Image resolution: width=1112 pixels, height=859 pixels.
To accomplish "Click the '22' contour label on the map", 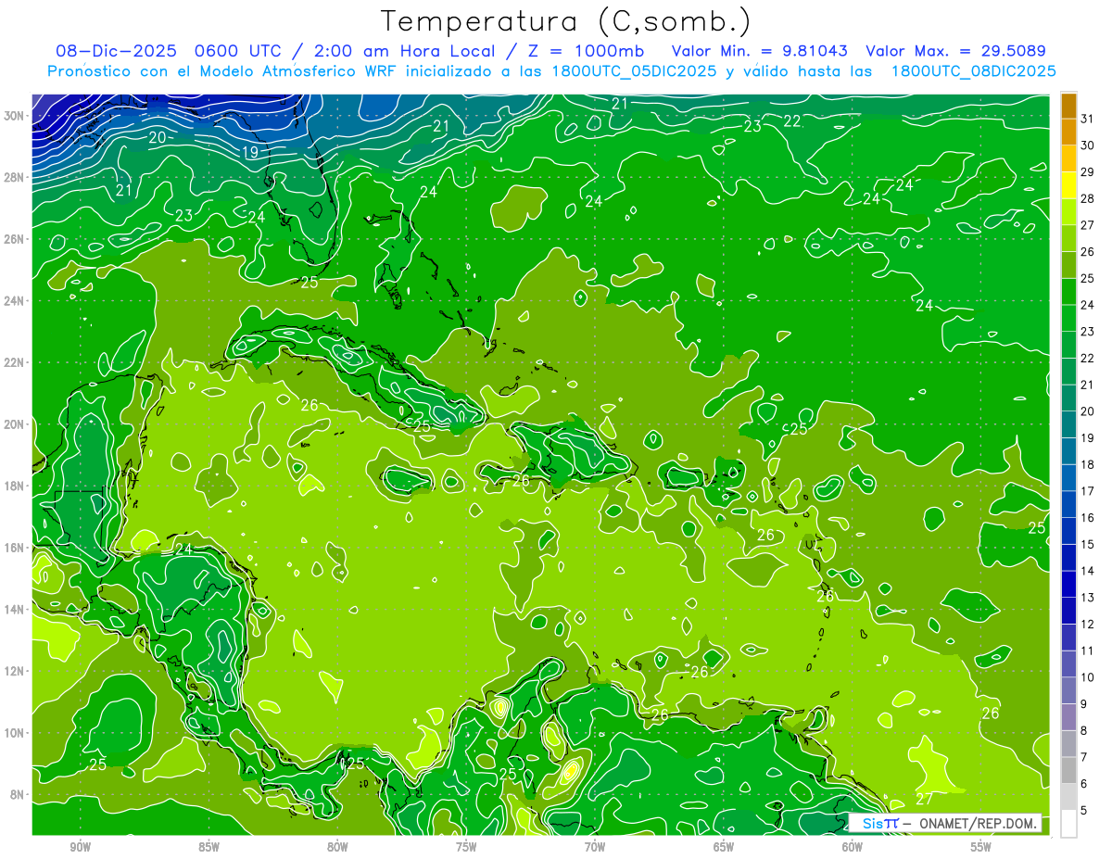I will pos(792,121).
